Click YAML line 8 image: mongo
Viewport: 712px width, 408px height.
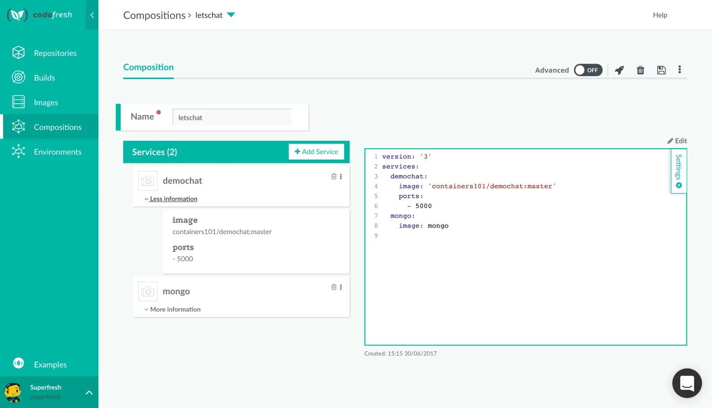click(x=424, y=226)
